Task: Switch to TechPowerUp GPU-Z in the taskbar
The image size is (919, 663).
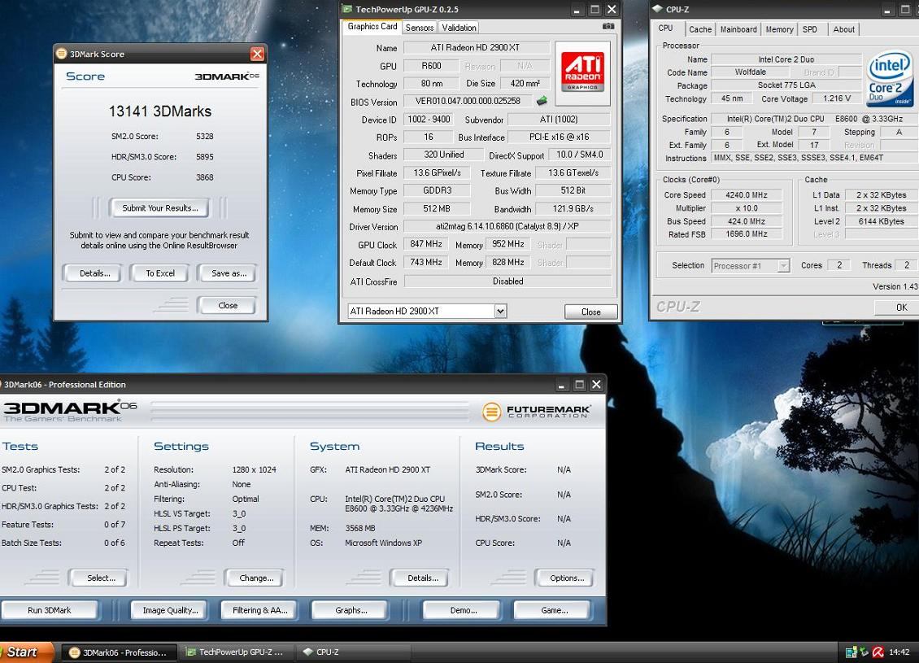Action: click(x=237, y=652)
